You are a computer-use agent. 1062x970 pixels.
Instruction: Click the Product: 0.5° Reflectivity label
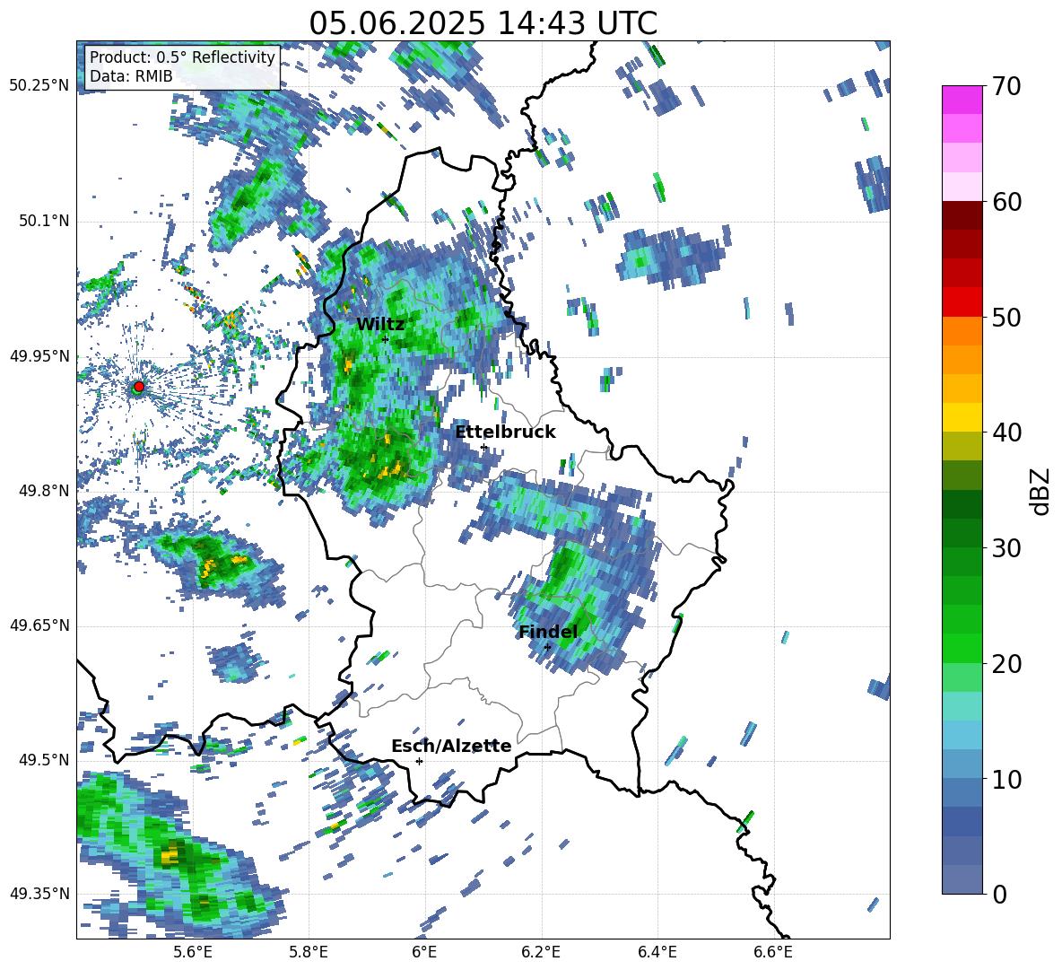coord(182,57)
